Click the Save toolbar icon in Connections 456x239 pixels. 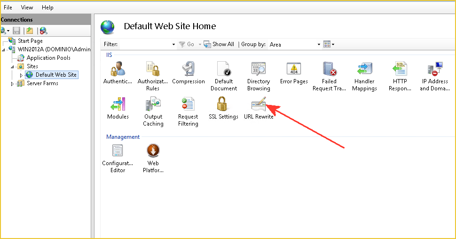(x=16, y=31)
